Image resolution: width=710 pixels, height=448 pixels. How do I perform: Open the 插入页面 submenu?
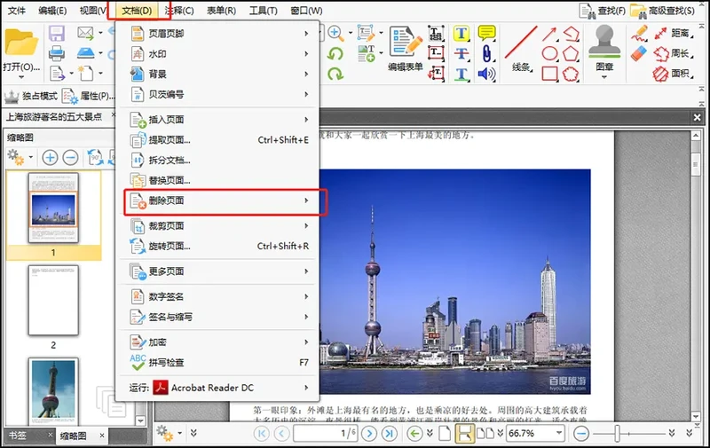[x=219, y=120]
